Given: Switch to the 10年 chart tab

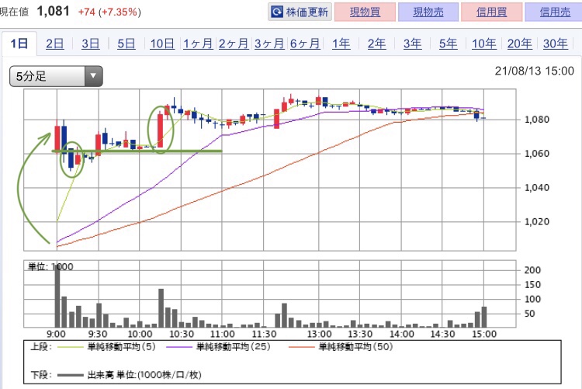Looking at the screenshot, I should pyautogui.click(x=484, y=43).
